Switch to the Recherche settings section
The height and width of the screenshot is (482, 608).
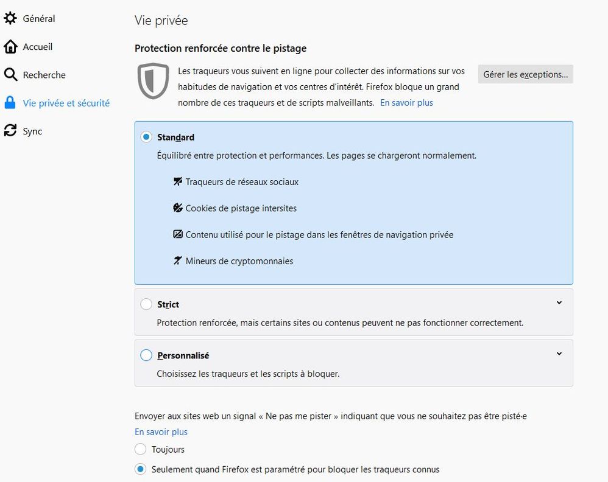(x=44, y=74)
